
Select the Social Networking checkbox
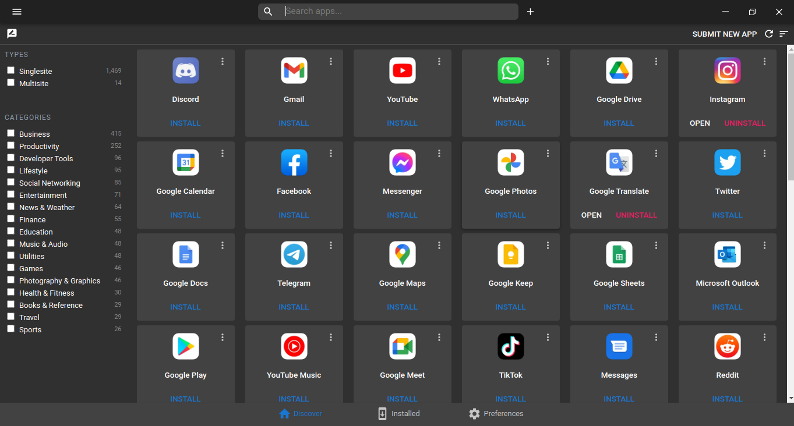coord(10,182)
